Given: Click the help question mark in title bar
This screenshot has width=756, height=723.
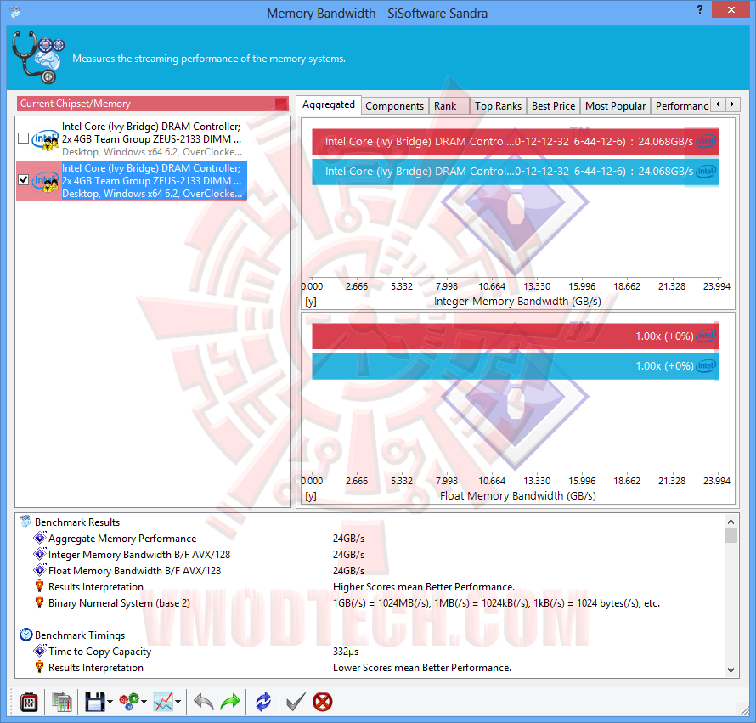Looking at the screenshot, I should tap(700, 9).
